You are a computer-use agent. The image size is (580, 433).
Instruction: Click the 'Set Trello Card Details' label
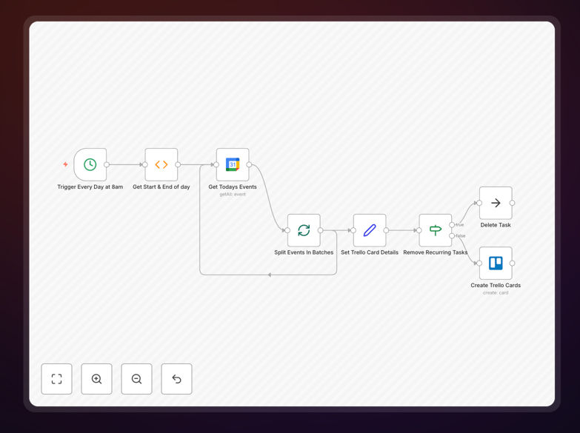click(x=370, y=252)
